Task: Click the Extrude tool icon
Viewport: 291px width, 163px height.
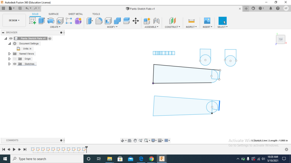Action: click(42, 21)
